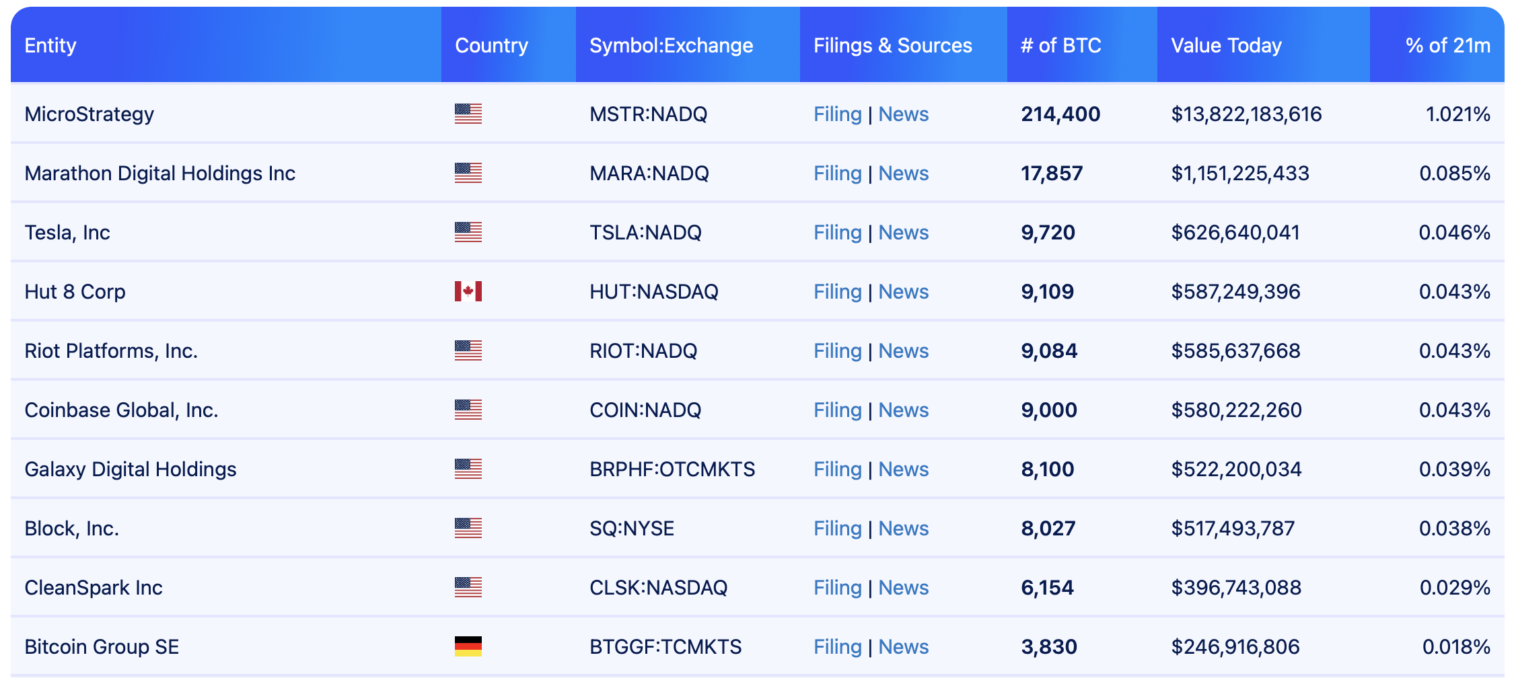The width and height of the screenshot is (1514, 678).
Task: Open the News link for Tesla, Inc
Action: click(x=903, y=232)
